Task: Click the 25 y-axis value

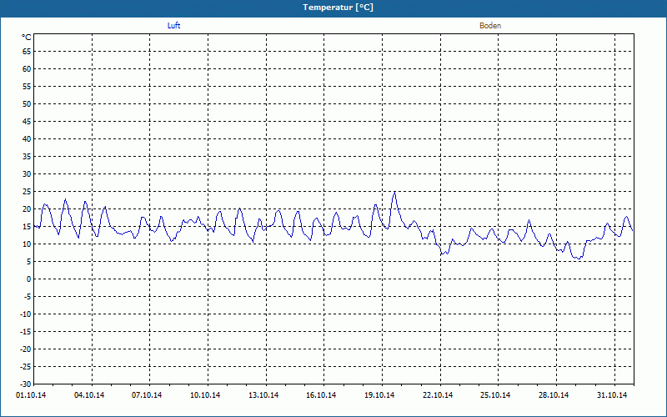Action: (27, 192)
